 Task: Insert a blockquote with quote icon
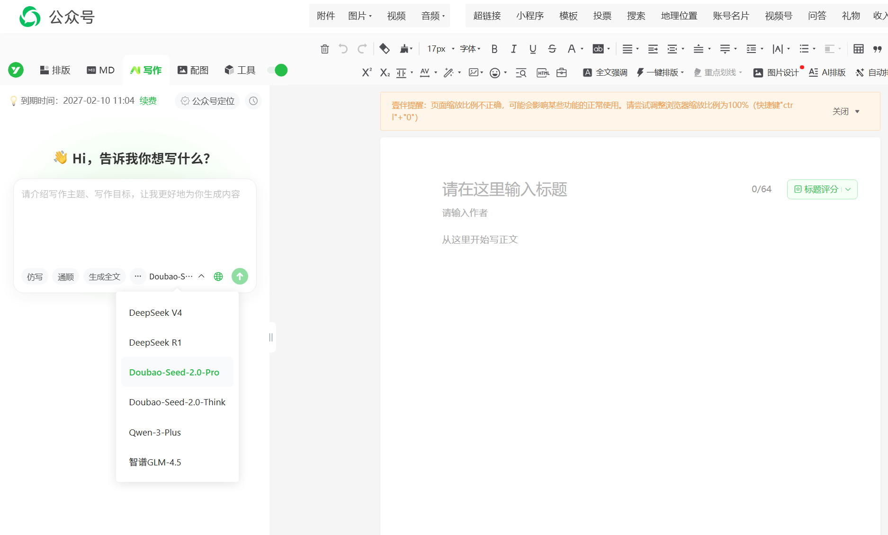pyautogui.click(x=877, y=49)
